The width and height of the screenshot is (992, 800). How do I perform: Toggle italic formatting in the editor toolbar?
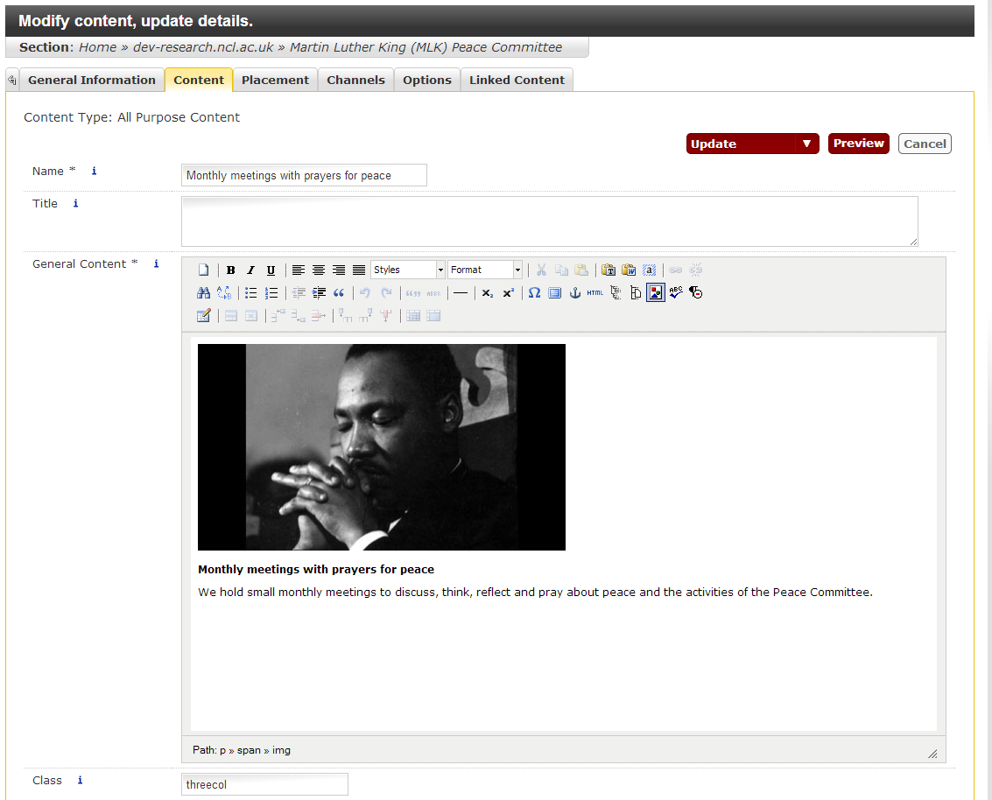pyautogui.click(x=250, y=270)
